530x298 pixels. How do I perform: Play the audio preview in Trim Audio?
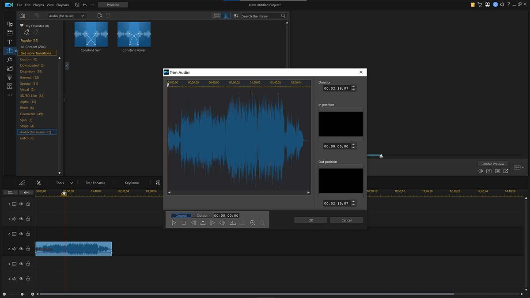(x=174, y=223)
